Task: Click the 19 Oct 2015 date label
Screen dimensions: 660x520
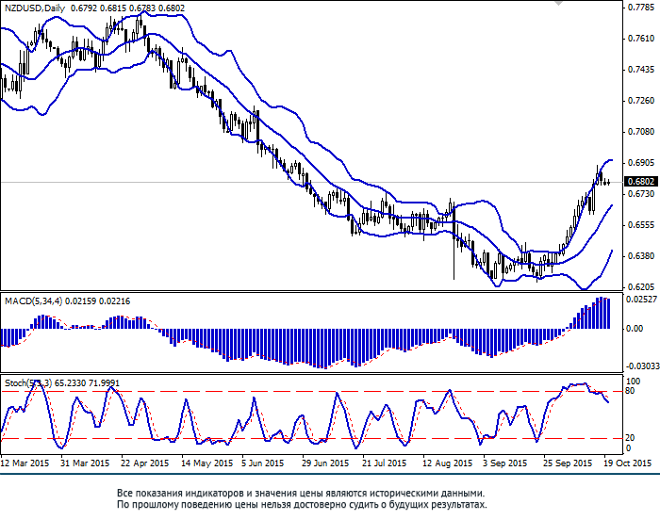Action: (x=627, y=463)
